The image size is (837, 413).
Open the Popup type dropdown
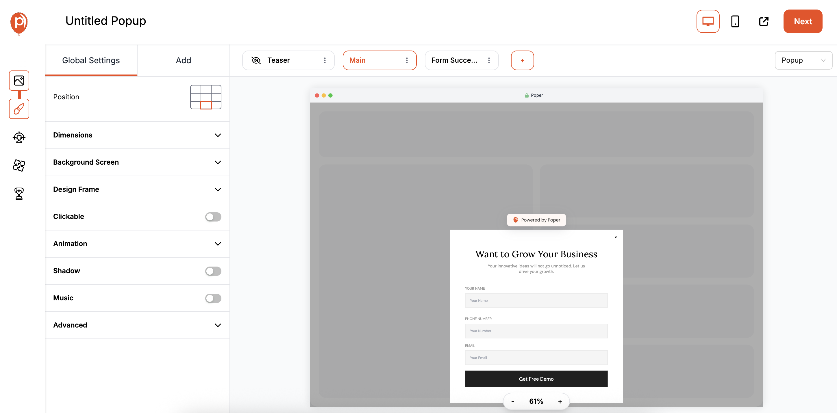click(803, 60)
